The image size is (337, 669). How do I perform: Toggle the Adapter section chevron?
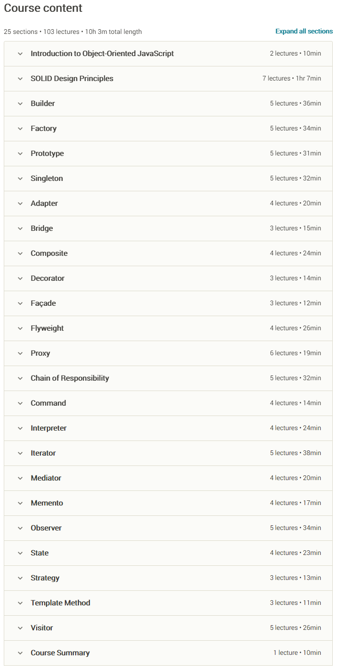20,204
